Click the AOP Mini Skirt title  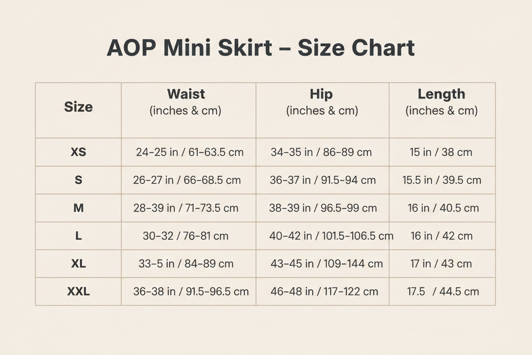pyautogui.click(x=260, y=48)
